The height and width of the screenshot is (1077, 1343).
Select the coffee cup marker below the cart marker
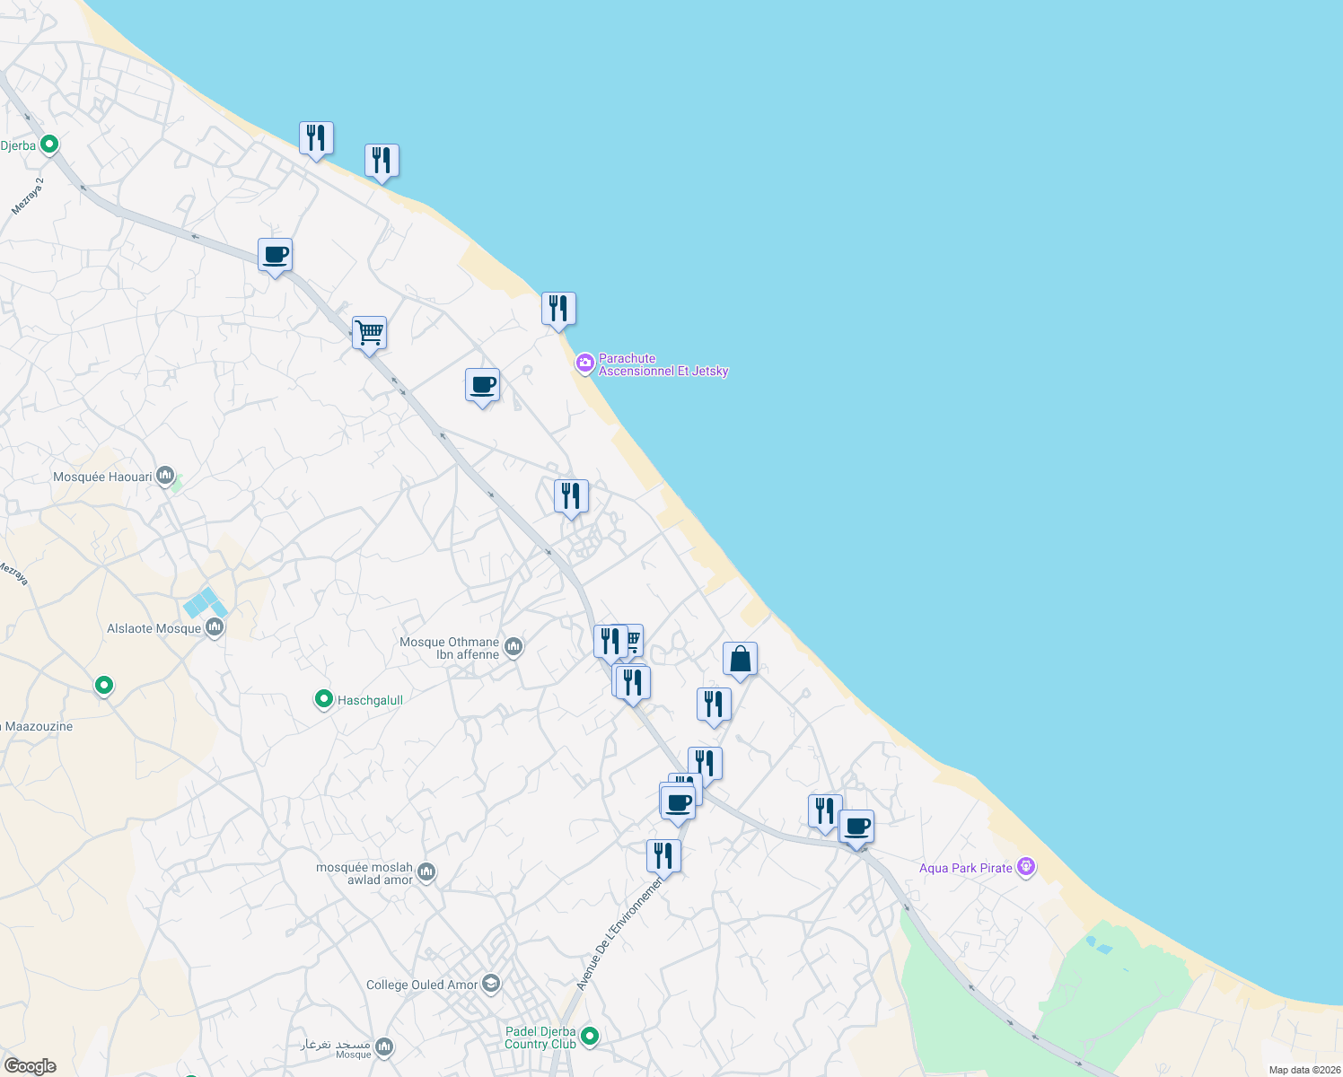(x=483, y=387)
